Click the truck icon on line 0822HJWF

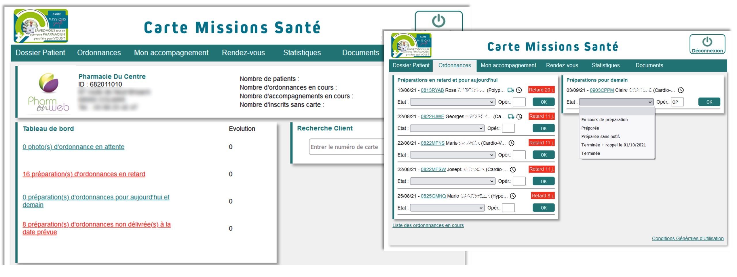(x=511, y=117)
